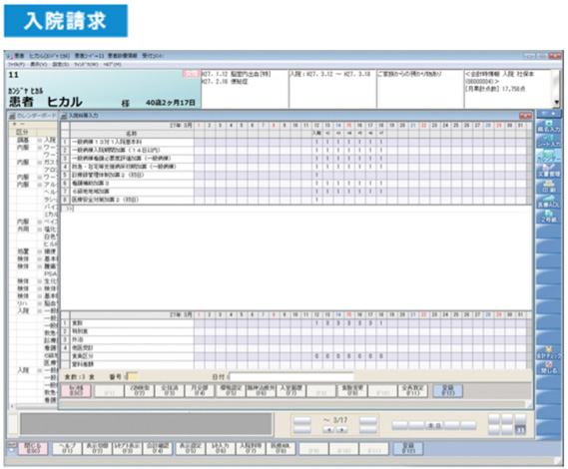Expand the 調基 入院 tree node
The image size is (568, 469).
point(40,140)
